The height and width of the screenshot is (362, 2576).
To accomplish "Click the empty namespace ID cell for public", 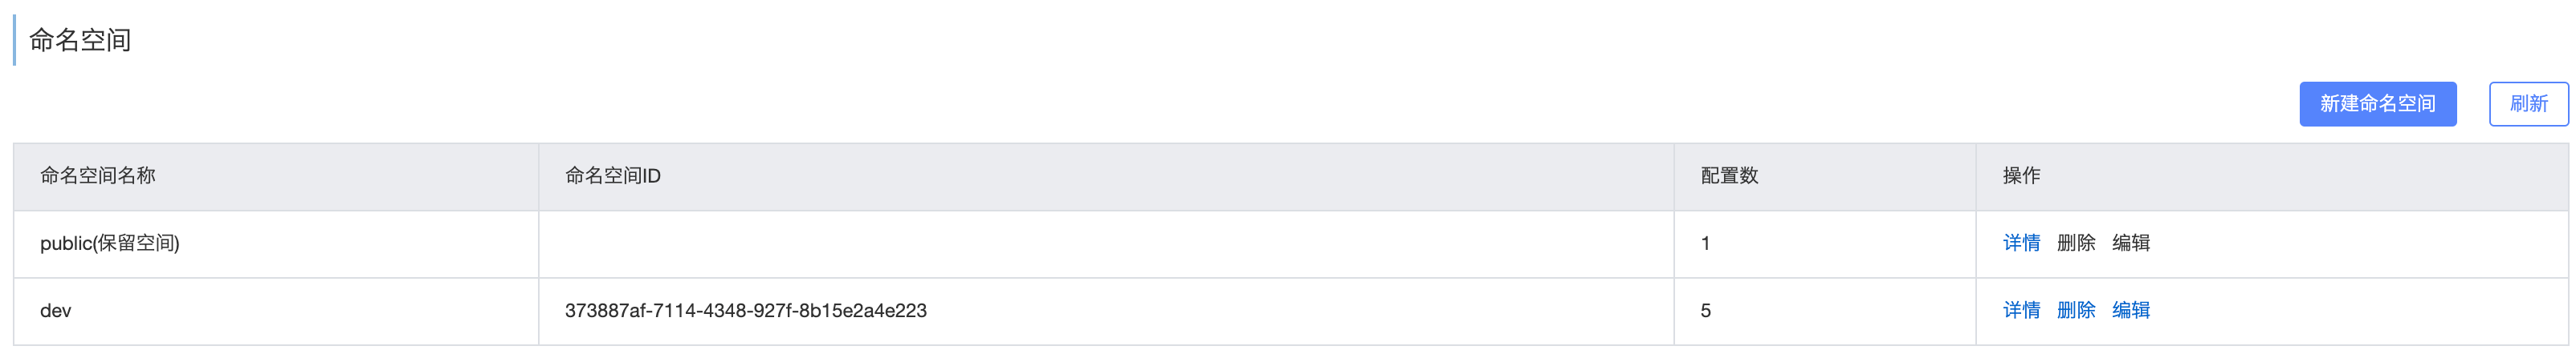I will point(1106,244).
